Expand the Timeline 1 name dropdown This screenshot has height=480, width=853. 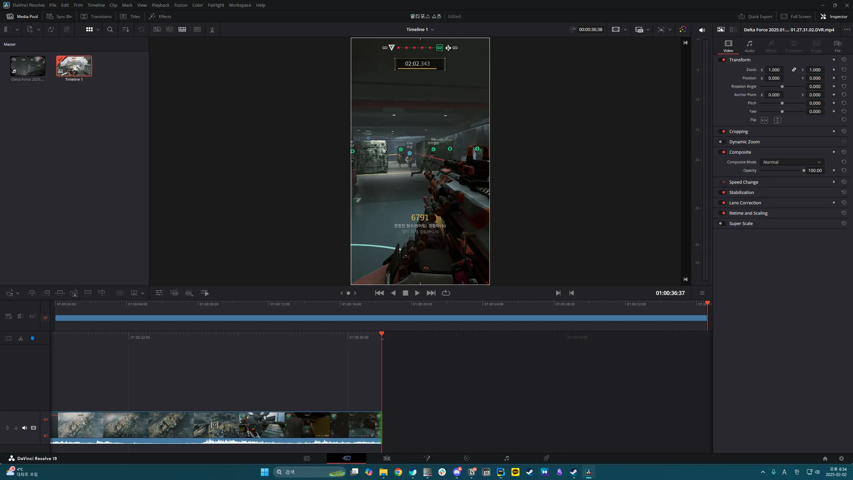(432, 30)
